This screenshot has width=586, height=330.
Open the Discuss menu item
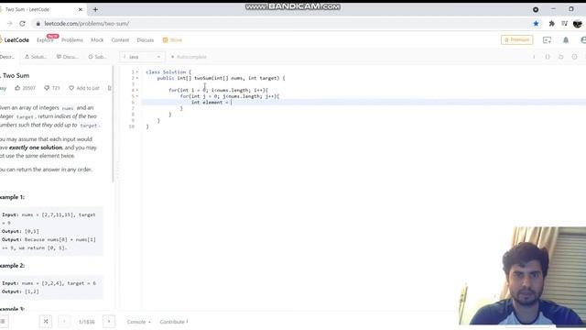[146, 40]
